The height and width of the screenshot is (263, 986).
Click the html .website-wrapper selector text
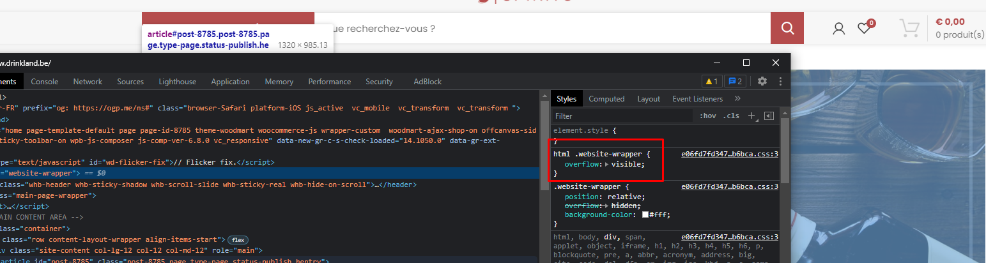coord(599,154)
